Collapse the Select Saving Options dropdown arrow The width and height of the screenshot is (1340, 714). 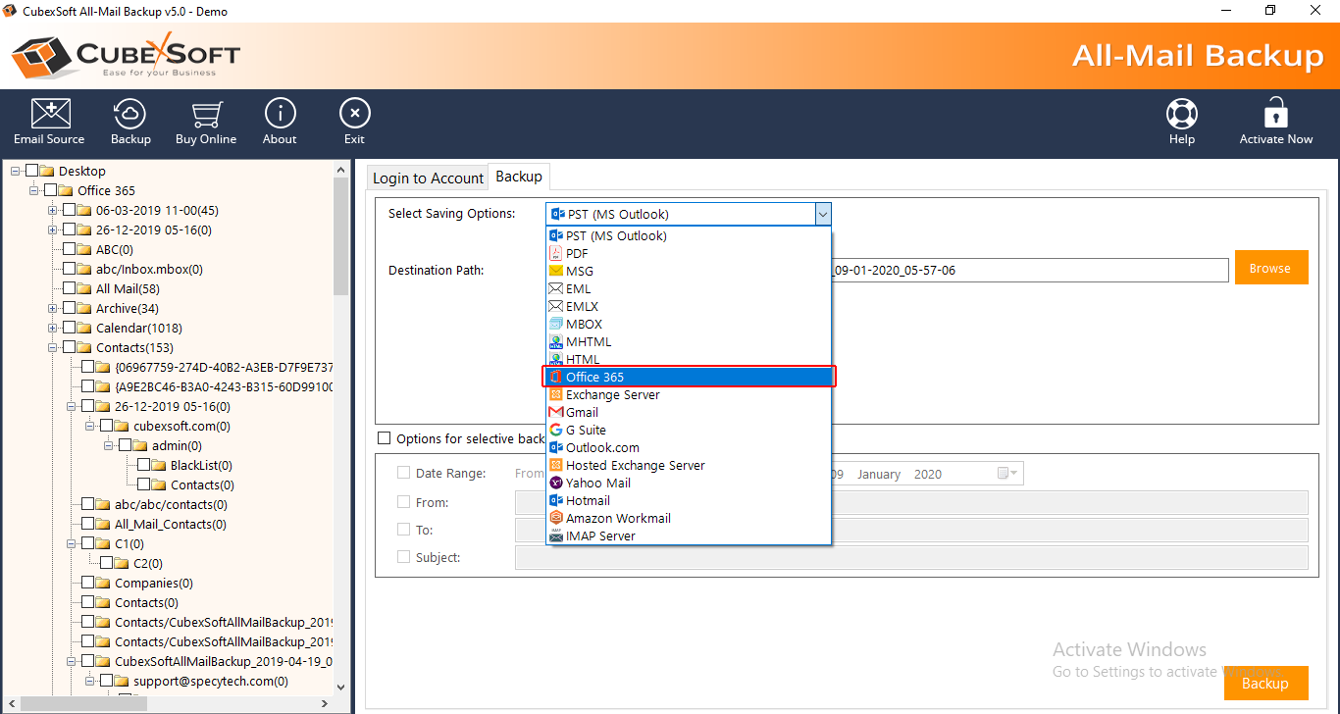tap(823, 214)
